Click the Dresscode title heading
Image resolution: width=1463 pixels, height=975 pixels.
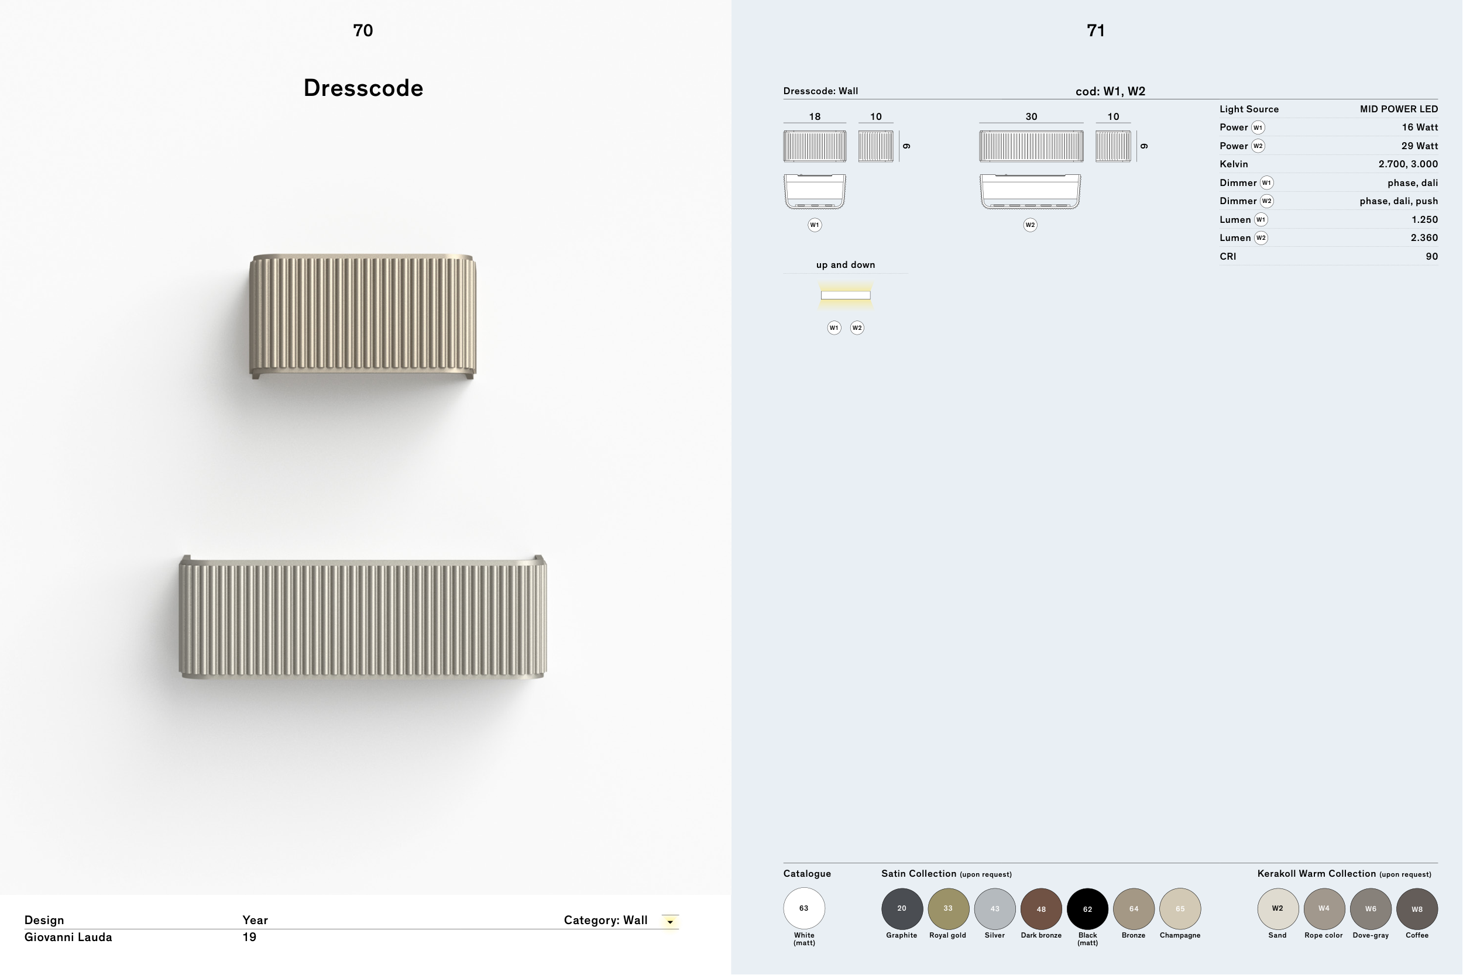[363, 88]
